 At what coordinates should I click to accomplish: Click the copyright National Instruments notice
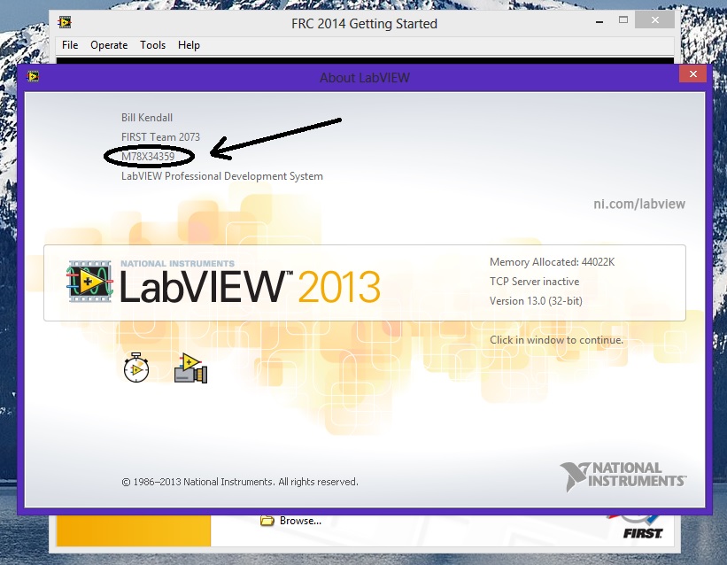(240, 482)
